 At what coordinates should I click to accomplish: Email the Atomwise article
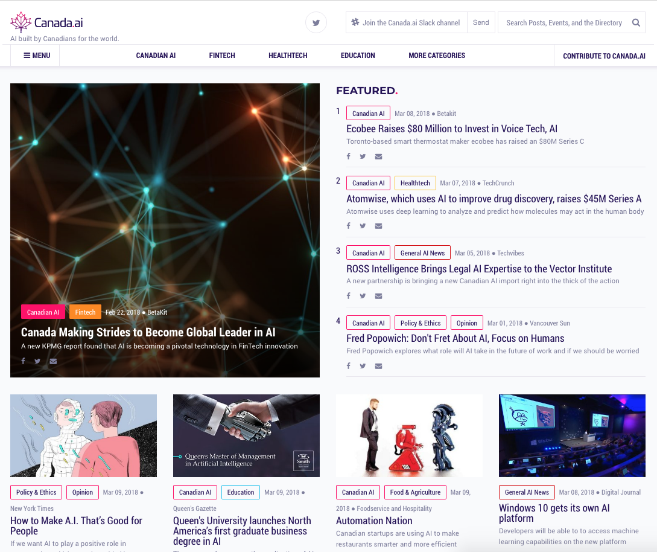[378, 226]
